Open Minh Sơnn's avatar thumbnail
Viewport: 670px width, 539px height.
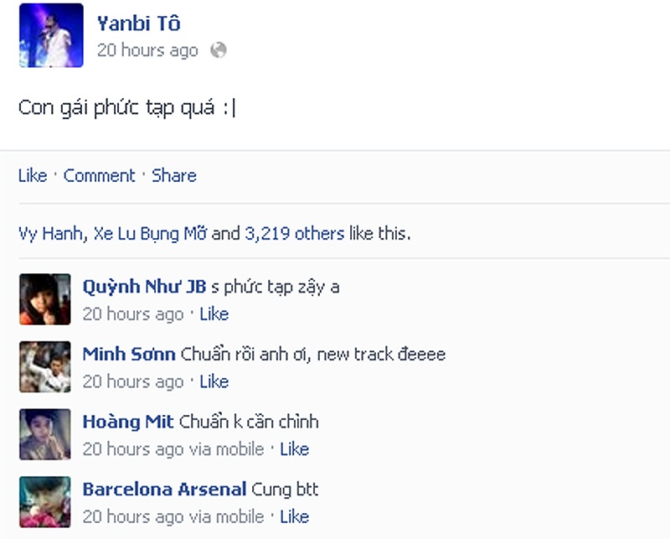click(45, 366)
